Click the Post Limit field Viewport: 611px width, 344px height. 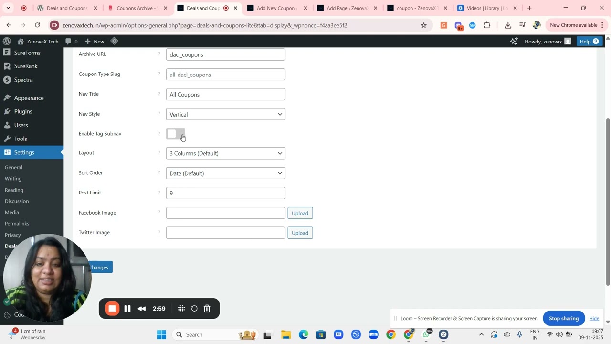tap(226, 193)
